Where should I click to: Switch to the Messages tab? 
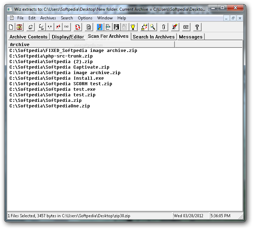[x=191, y=37]
